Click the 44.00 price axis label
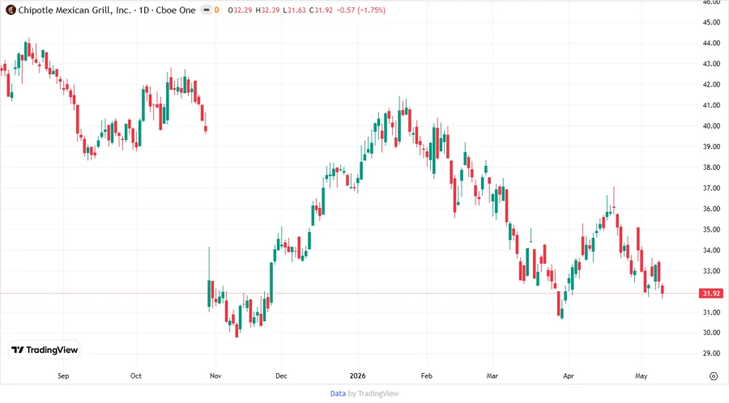 [x=711, y=43]
